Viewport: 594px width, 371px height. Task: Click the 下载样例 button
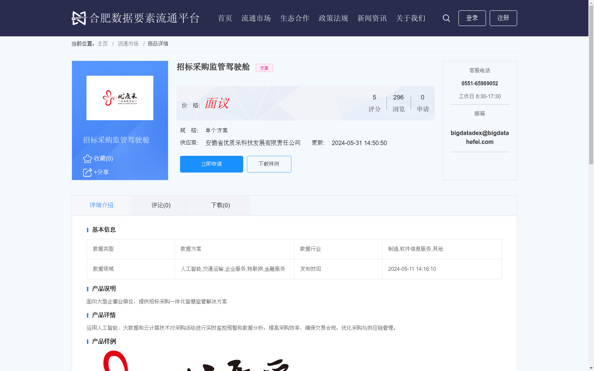click(269, 164)
